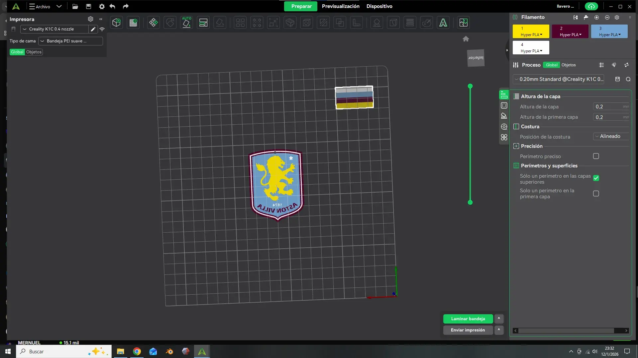Click the filament flush faucet icon
The image size is (638, 358).
[586, 17]
